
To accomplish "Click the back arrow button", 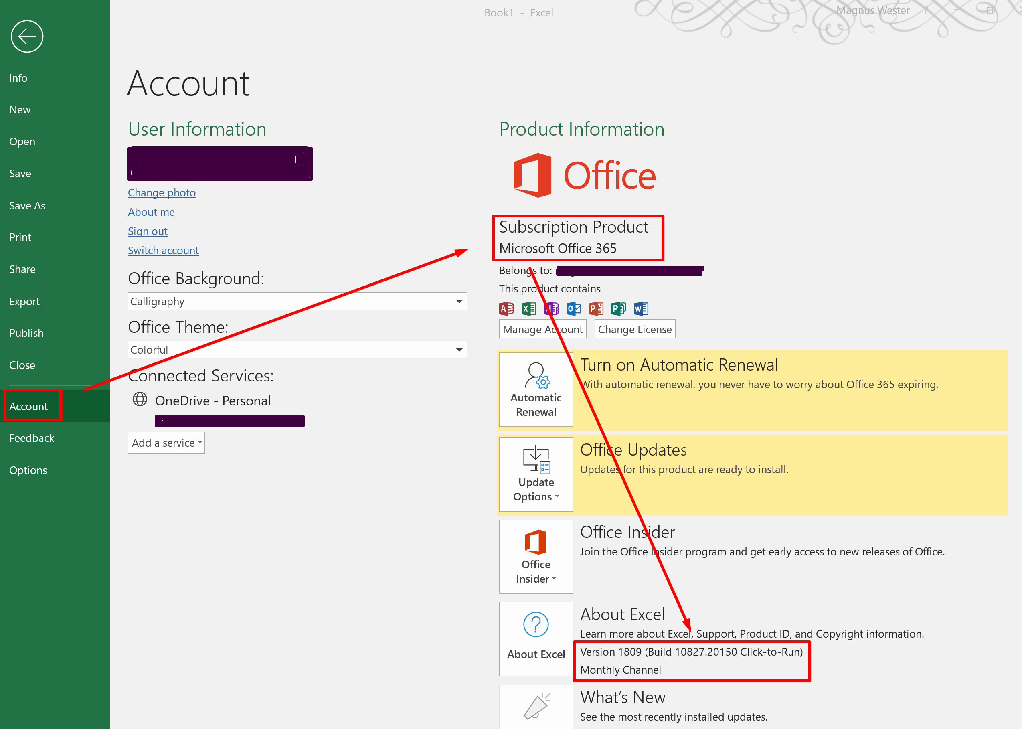I will point(26,36).
